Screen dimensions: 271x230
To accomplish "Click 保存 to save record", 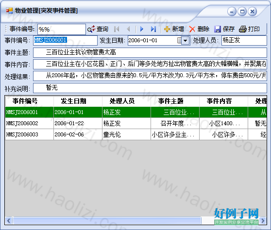I will (224, 29).
